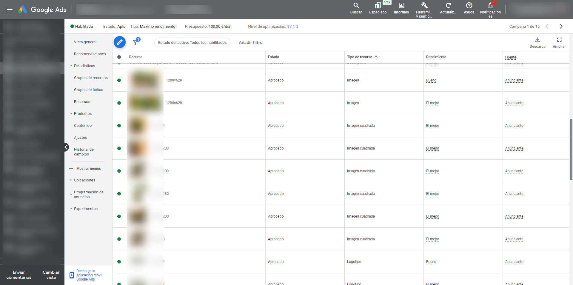This screenshot has width=573, height=285.
Task: Open the Informes reports menu
Action: pyautogui.click(x=401, y=8)
